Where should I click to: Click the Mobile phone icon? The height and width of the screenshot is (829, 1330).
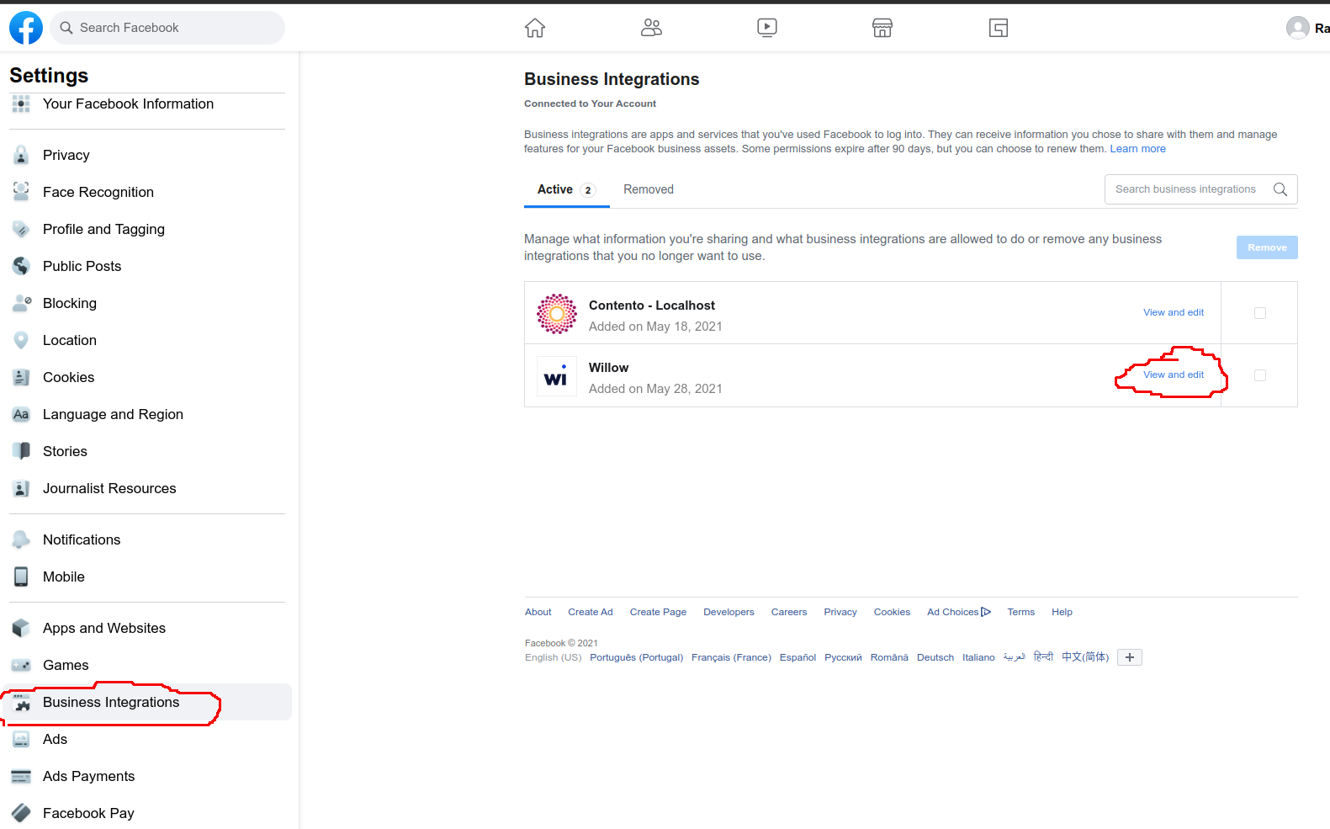[21, 577]
